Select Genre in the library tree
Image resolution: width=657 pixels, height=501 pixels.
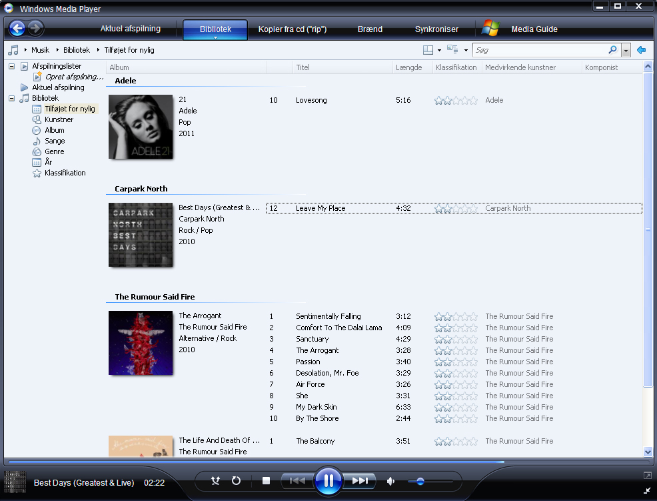pos(55,151)
